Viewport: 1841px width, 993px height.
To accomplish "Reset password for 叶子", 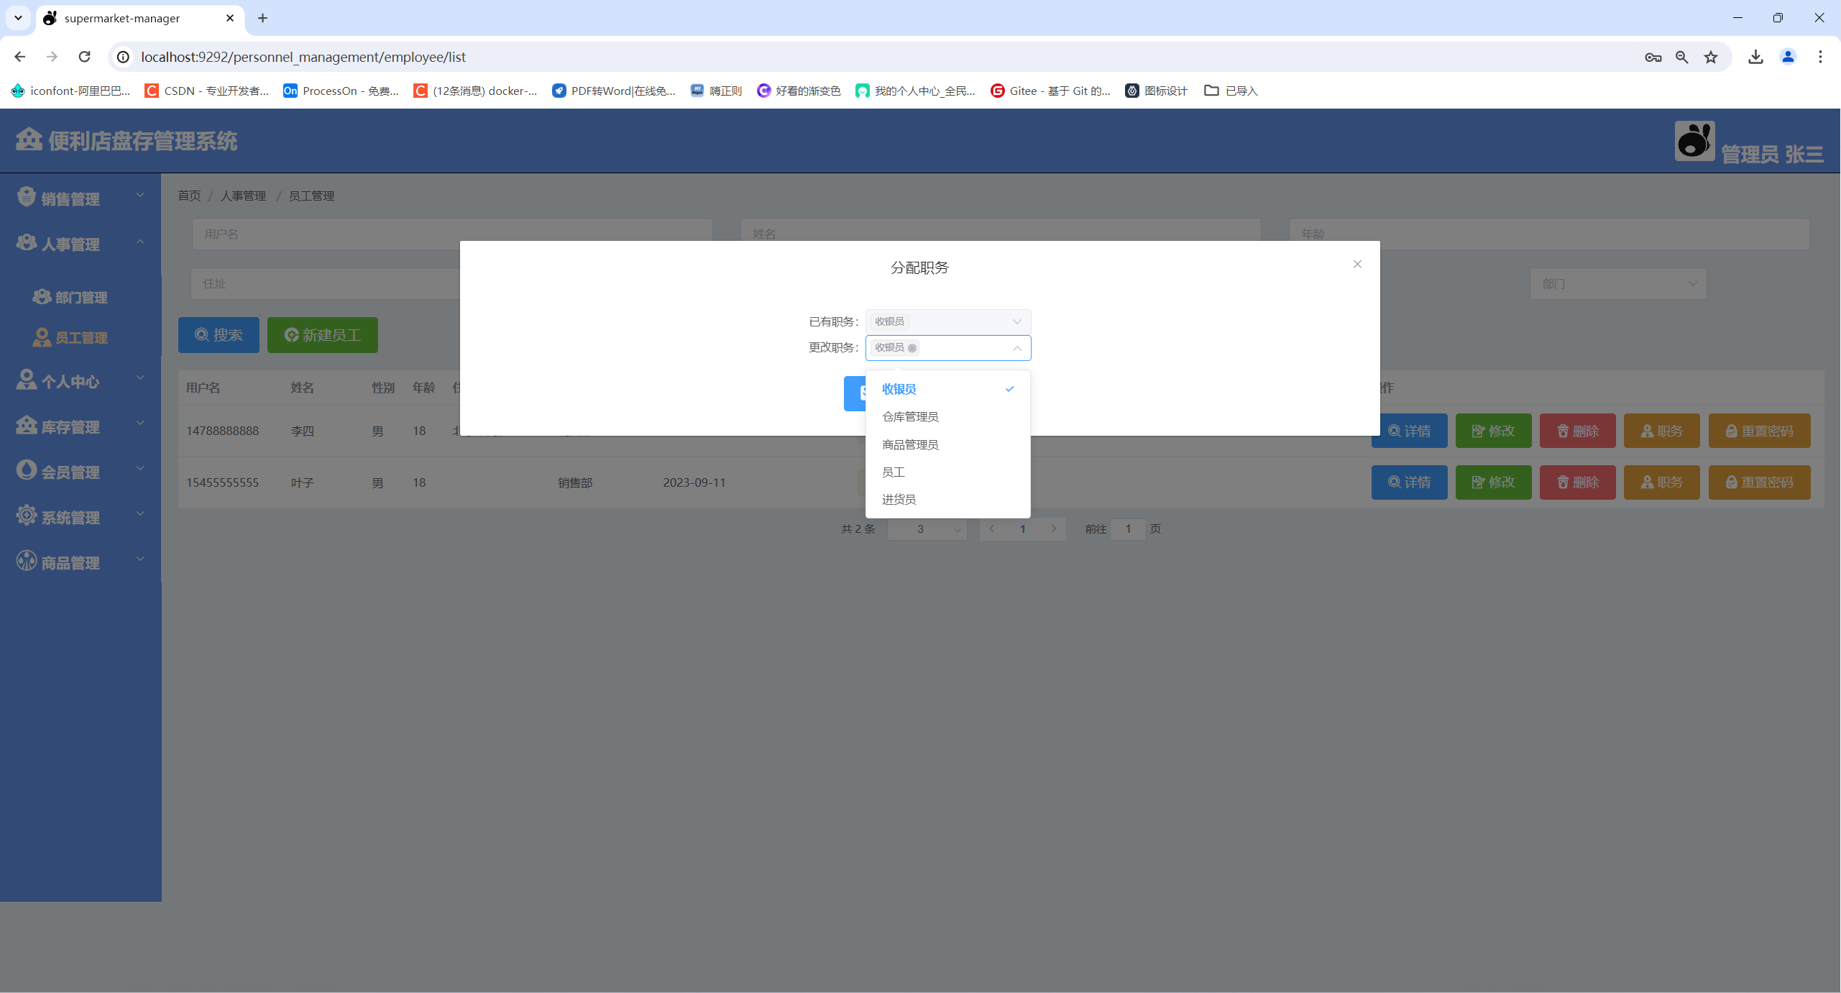I will (1759, 482).
